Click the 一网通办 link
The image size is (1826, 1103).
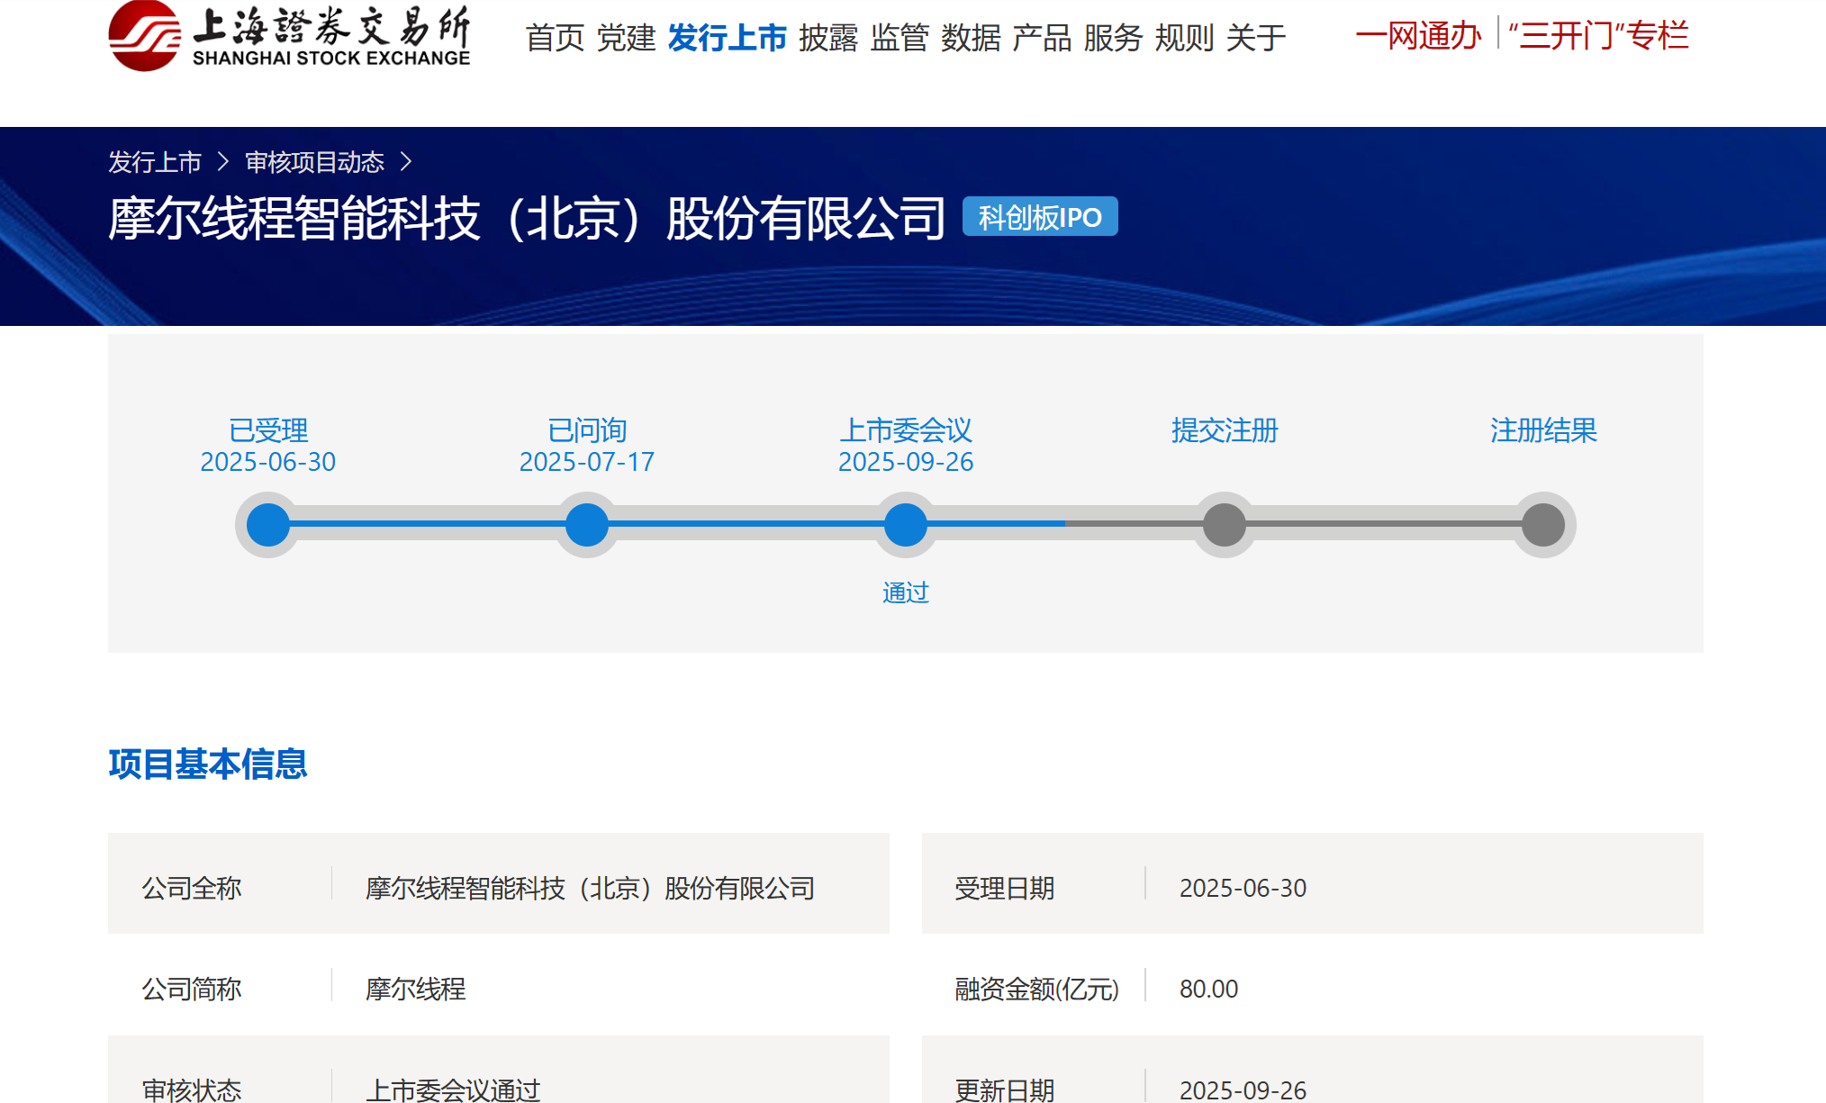(1418, 36)
